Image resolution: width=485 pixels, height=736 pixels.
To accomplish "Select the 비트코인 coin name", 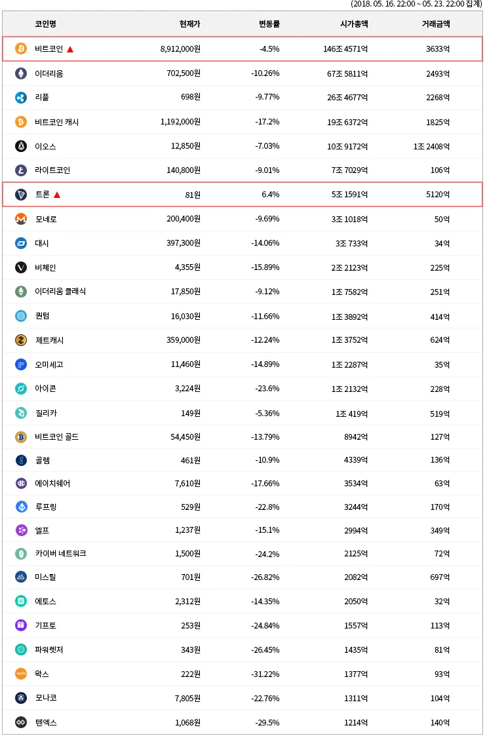I will click(49, 48).
